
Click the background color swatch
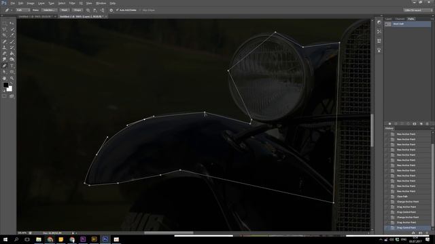click(10, 89)
